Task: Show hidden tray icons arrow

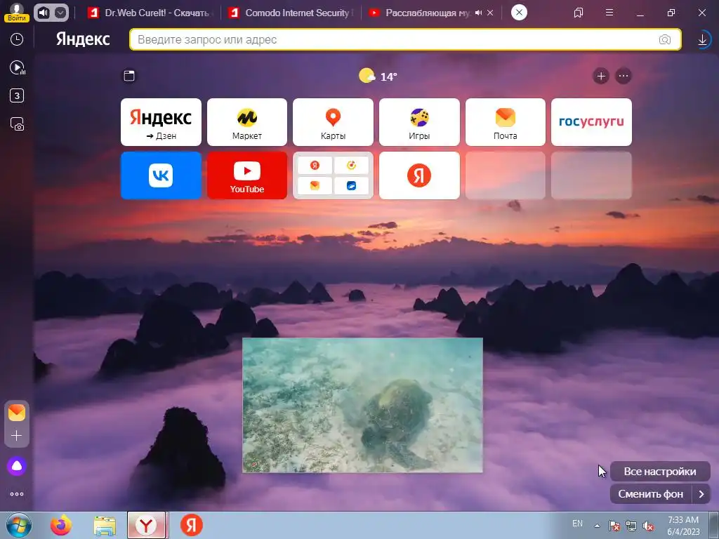Action: 597,526
